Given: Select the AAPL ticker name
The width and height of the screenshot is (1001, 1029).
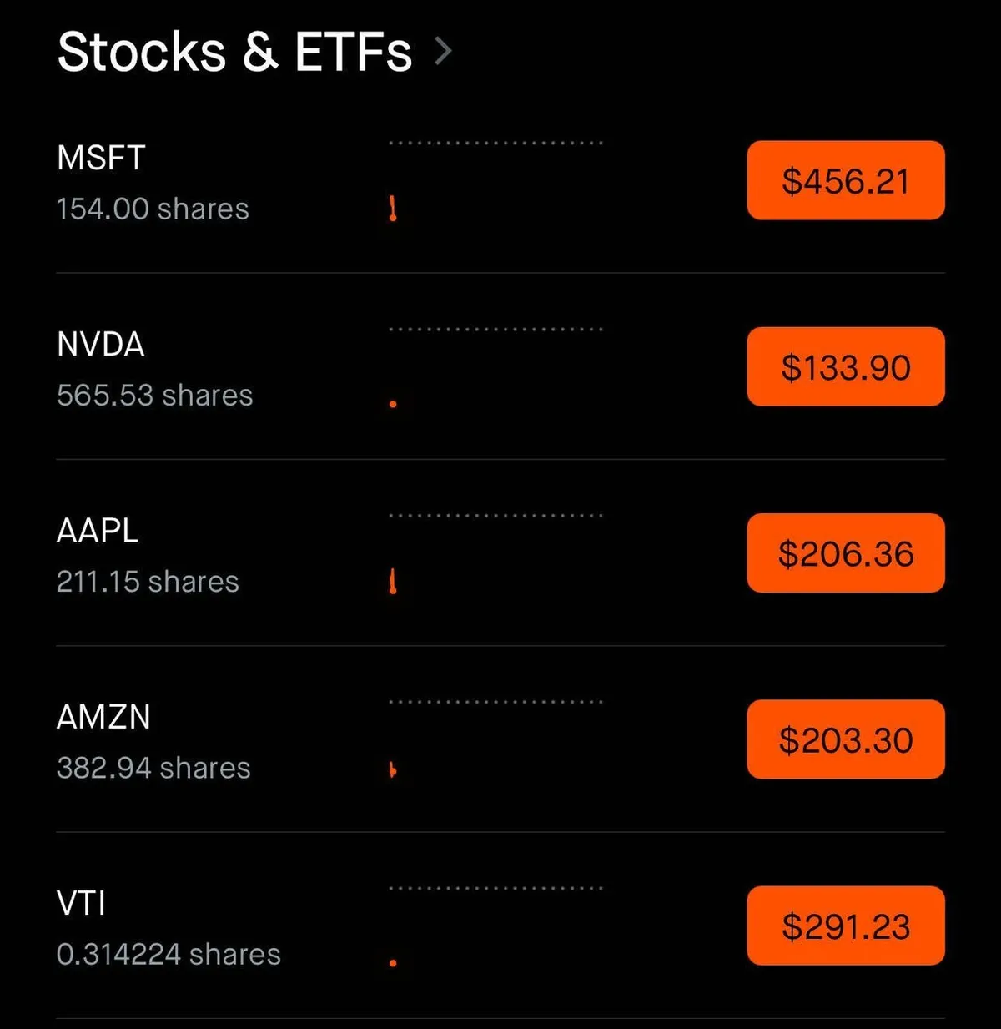Looking at the screenshot, I should pos(98,531).
